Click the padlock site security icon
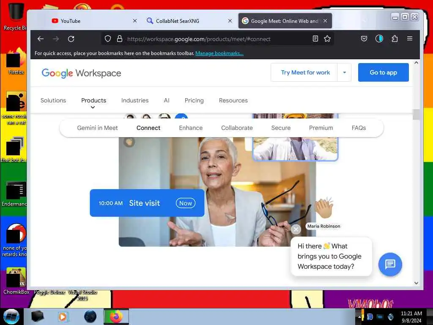433x325 pixels. 119,39
